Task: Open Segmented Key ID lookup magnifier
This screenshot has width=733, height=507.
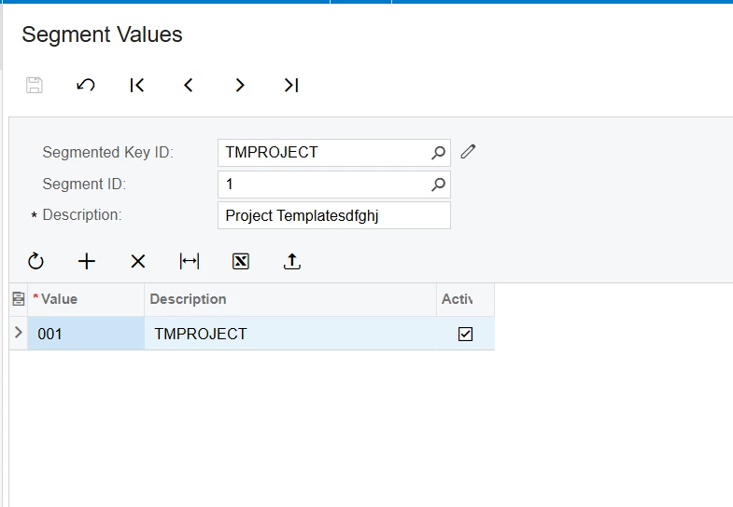Action: pyautogui.click(x=438, y=153)
